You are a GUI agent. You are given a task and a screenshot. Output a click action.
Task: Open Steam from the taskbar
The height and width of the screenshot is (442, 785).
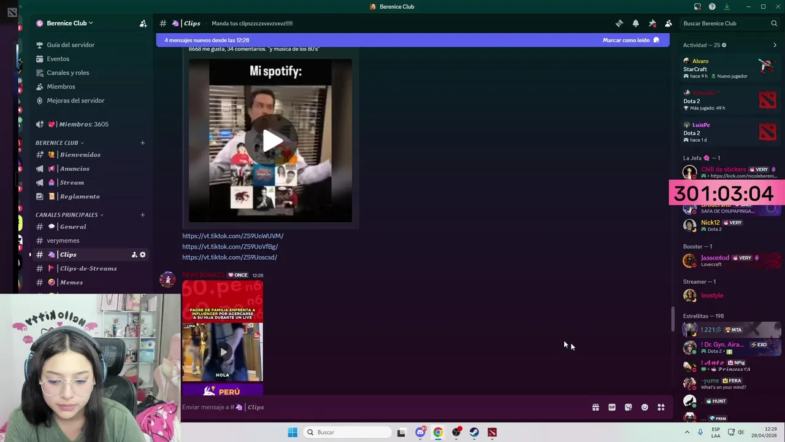coord(474,432)
